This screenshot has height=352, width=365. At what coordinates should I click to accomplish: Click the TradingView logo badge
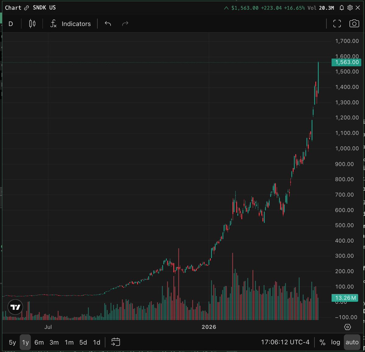point(15,307)
